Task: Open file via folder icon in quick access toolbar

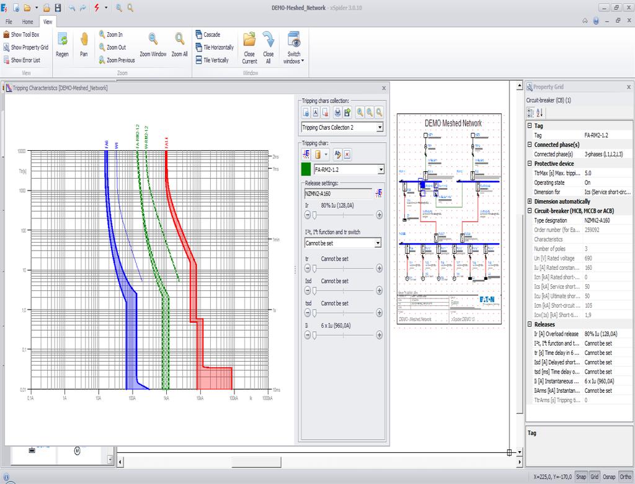Action: tap(27, 7)
